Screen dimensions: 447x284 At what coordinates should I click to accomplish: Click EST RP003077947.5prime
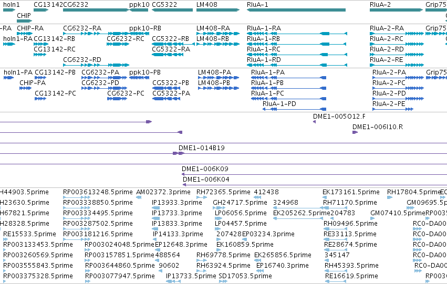pyautogui.click(x=88, y=281)
